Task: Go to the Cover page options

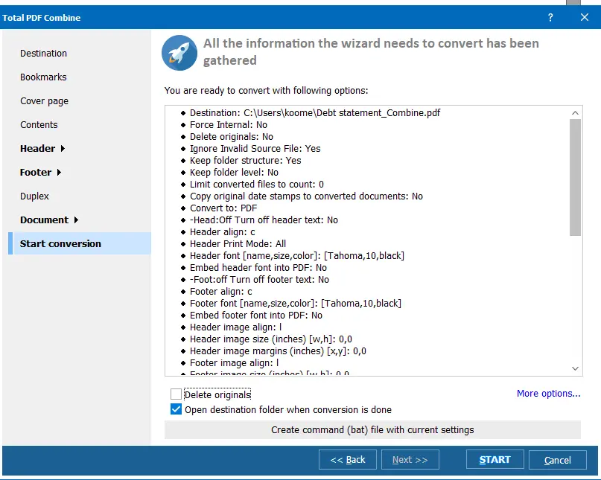Action: point(45,100)
